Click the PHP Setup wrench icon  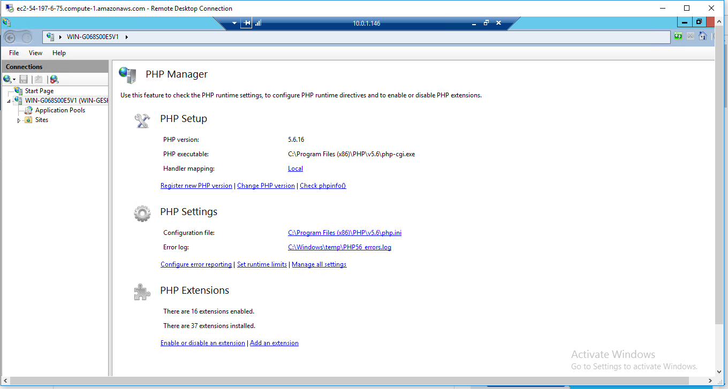tap(142, 120)
